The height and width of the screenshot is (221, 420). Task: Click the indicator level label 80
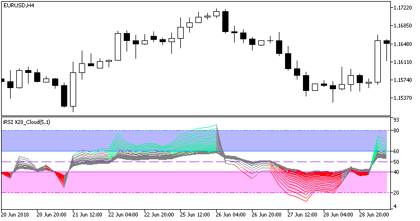point(396,131)
